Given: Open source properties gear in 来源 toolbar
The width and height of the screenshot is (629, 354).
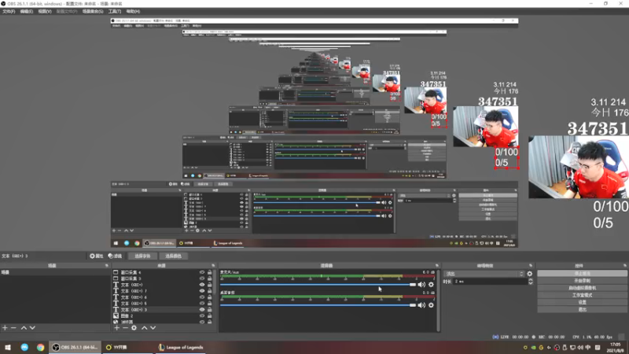Looking at the screenshot, I should click(134, 328).
